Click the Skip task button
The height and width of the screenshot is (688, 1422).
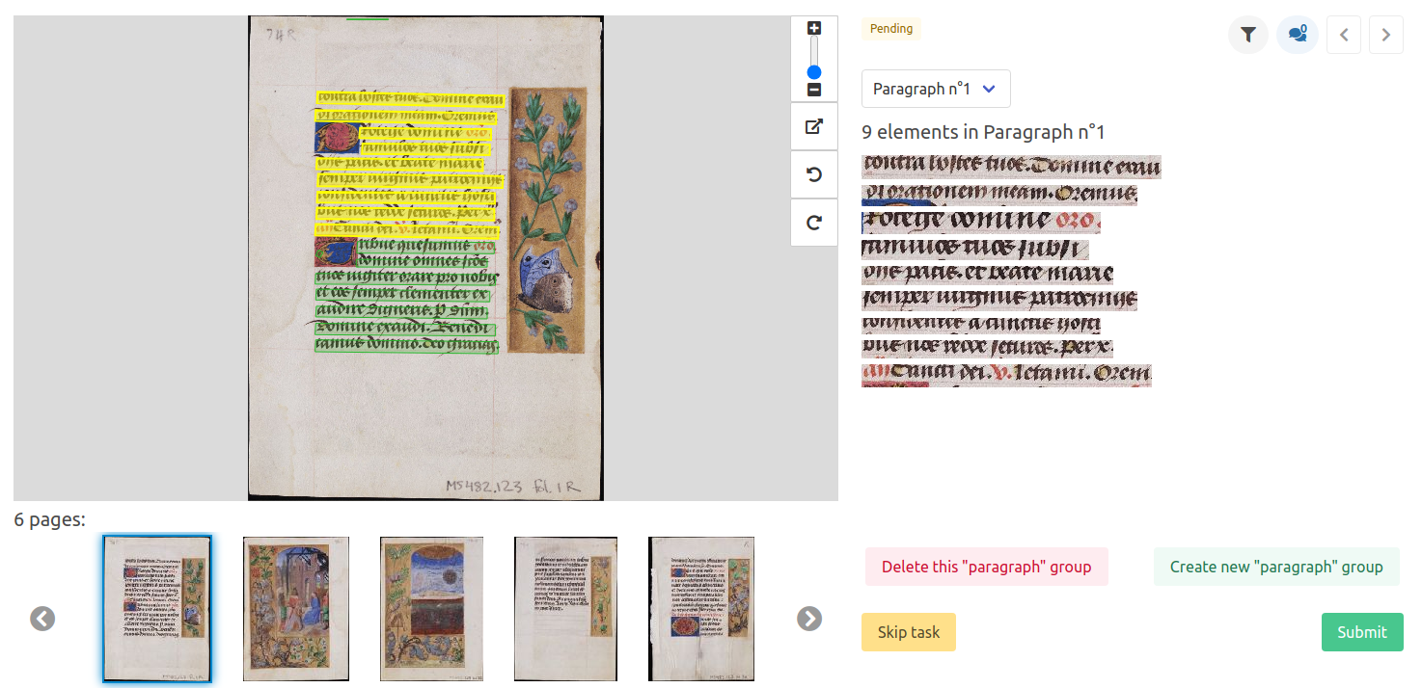[x=909, y=632]
